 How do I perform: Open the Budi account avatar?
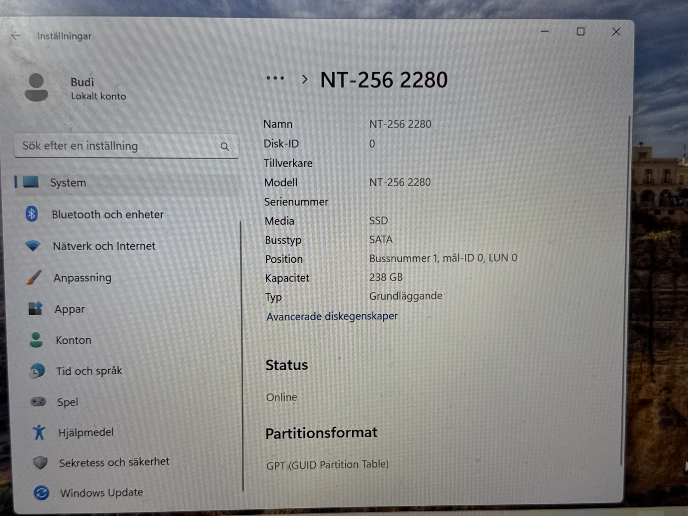pyautogui.click(x=37, y=87)
